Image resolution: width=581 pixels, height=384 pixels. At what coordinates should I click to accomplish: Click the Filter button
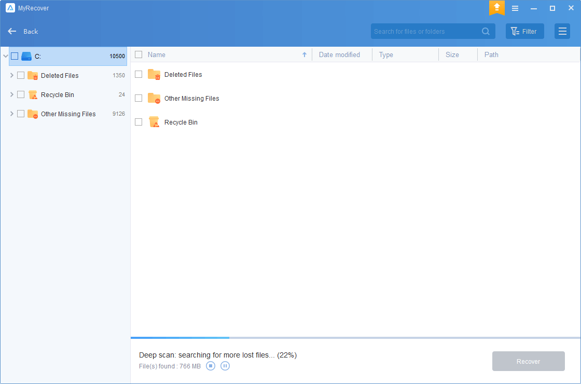524,31
